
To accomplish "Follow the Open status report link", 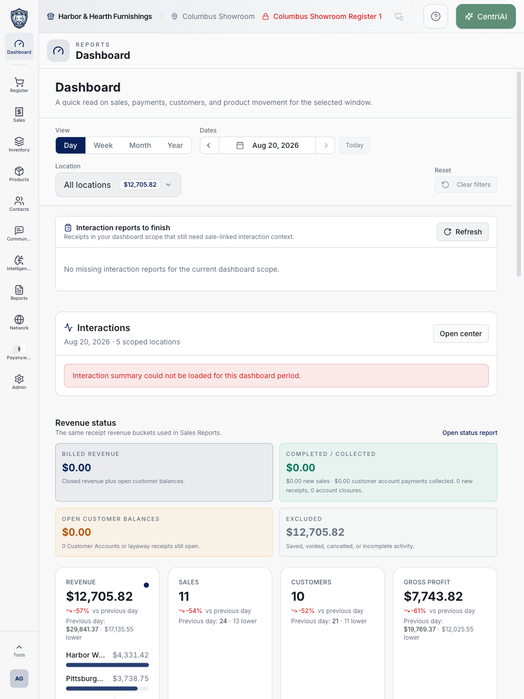I will tap(470, 433).
